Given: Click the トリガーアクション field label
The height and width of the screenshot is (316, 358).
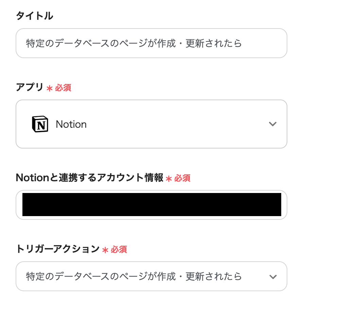Looking at the screenshot, I should [x=58, y=249].
